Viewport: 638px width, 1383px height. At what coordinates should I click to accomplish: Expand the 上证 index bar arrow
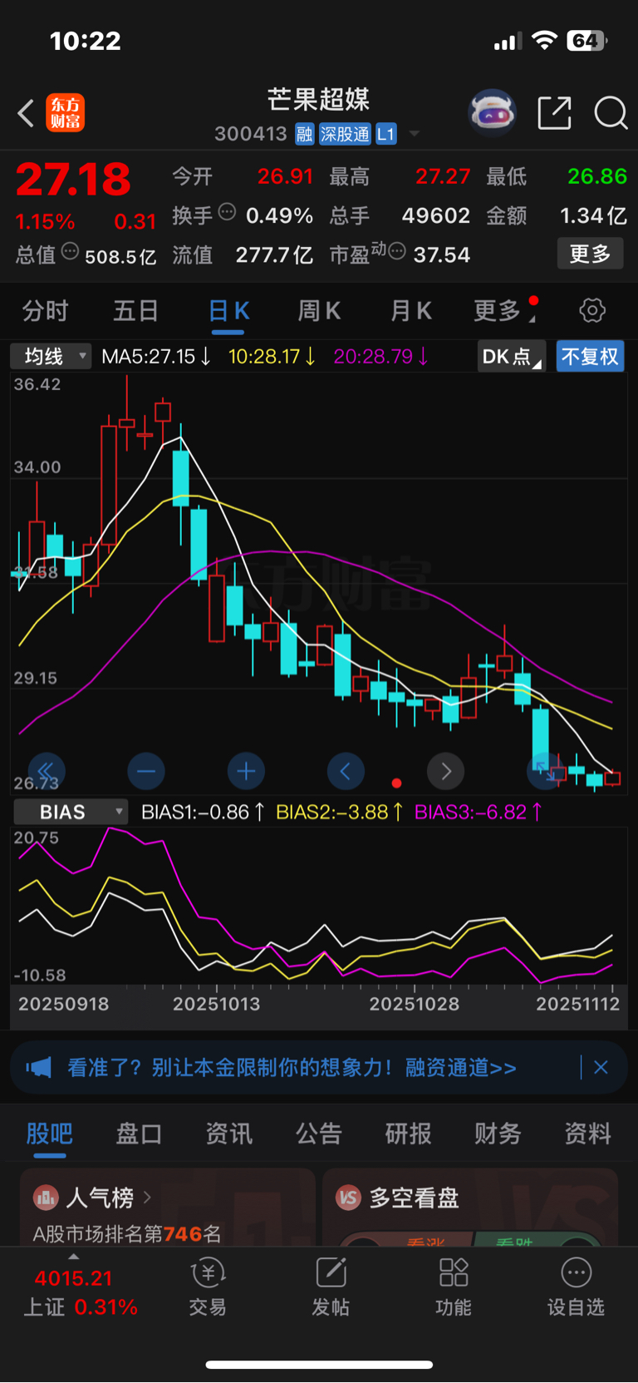[73, 1257]
